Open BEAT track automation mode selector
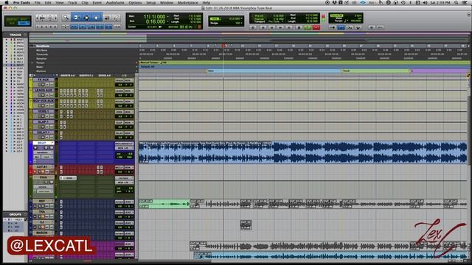Viewport: 472px width, 265px height. [46, 157]
